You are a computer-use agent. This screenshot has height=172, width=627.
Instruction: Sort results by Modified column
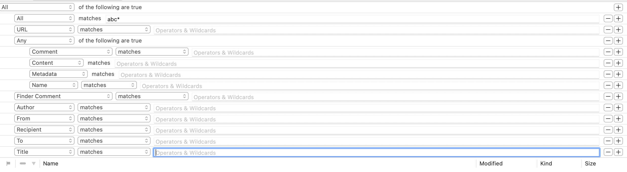[491, 164]
